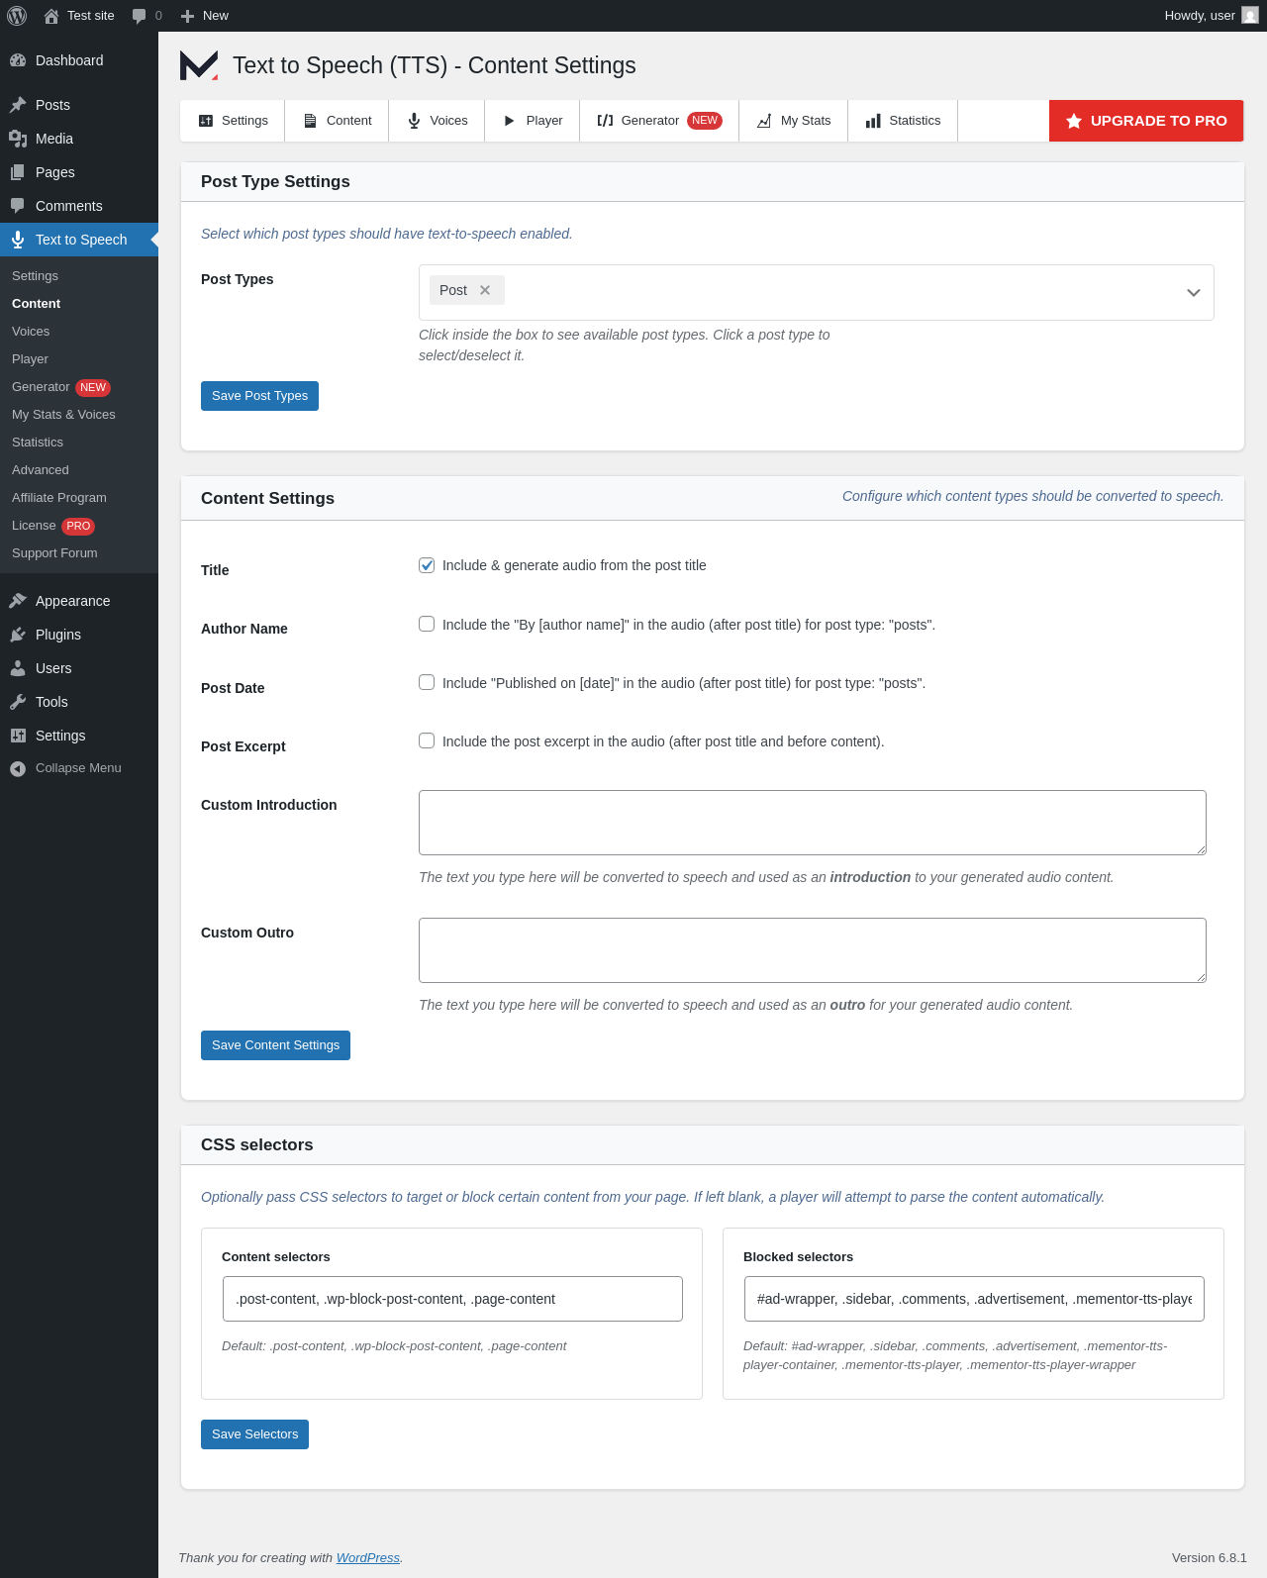Viewport: 1267px width, 1578px height.
Task: Click the sliders icon on the Settings tab
Action: (x=206, y=121)
